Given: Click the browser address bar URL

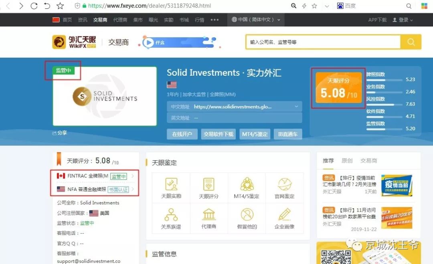Looking at the screenshot, I should click(x=150, y=6).
